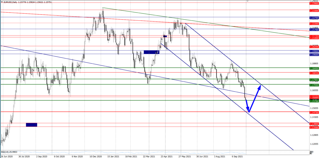Click the red 1.13500 price label

[x=314, y=127]
